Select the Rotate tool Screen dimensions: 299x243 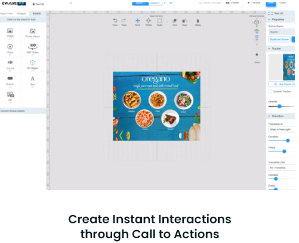[149, 21]
